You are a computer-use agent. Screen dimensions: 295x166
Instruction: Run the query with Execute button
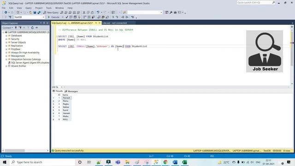(53, 17)
